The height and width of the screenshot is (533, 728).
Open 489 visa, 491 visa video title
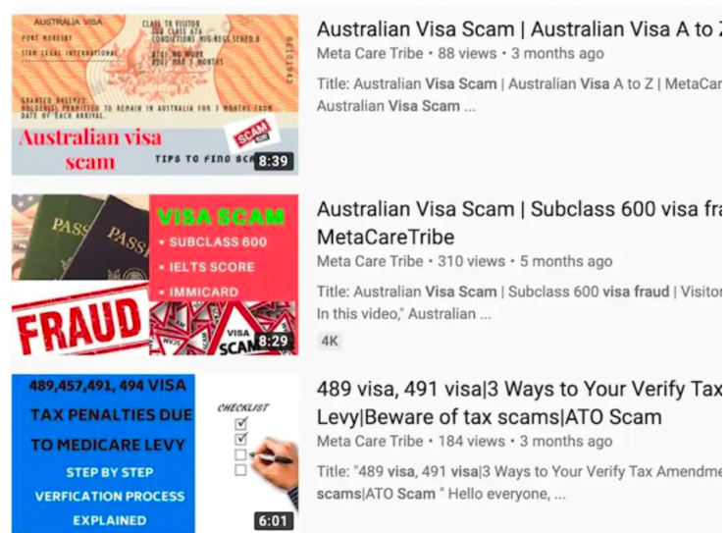click(x=519, y=402)
